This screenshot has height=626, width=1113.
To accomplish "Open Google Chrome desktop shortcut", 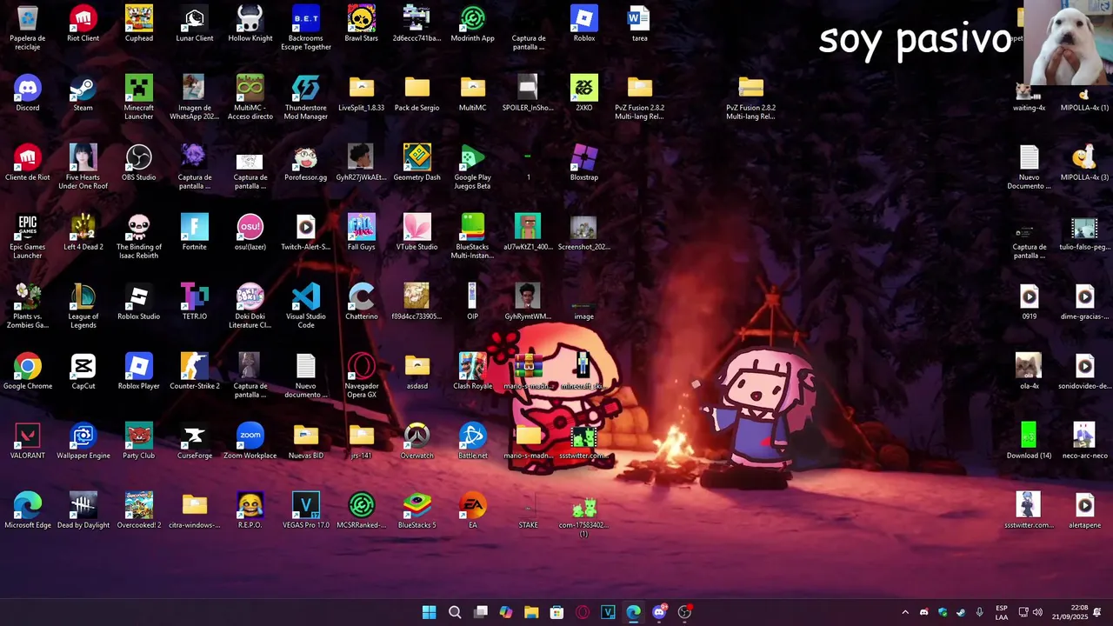I will 28,371.
